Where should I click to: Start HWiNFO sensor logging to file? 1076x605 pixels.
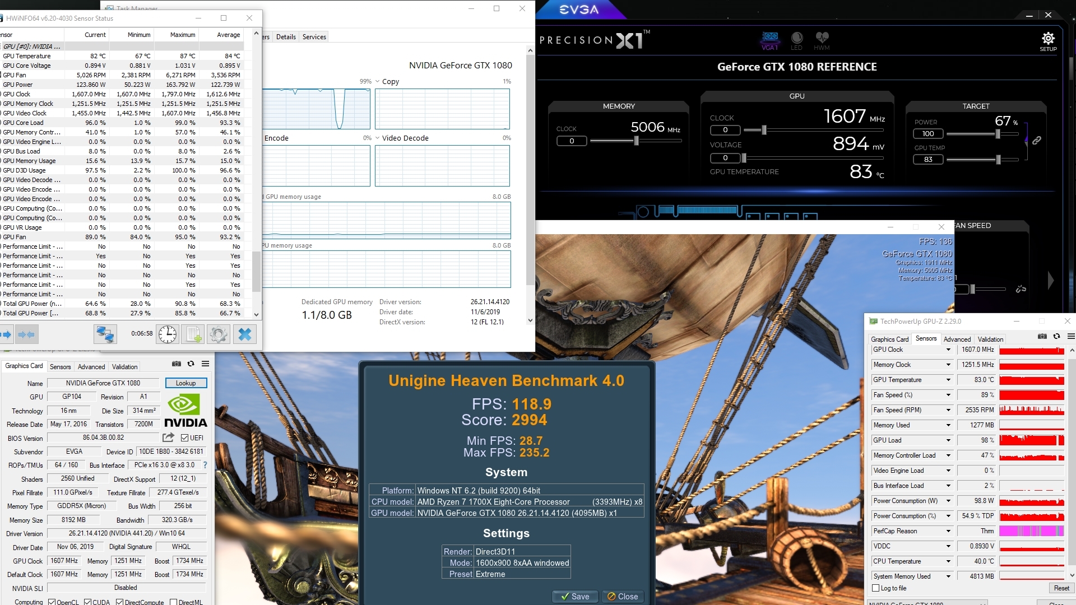[193, 334]
